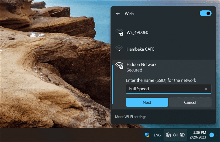Click the WE_49D0E0 secured Wi-Fi icon
Screen dimensions: 220x142
pos(119,32)
